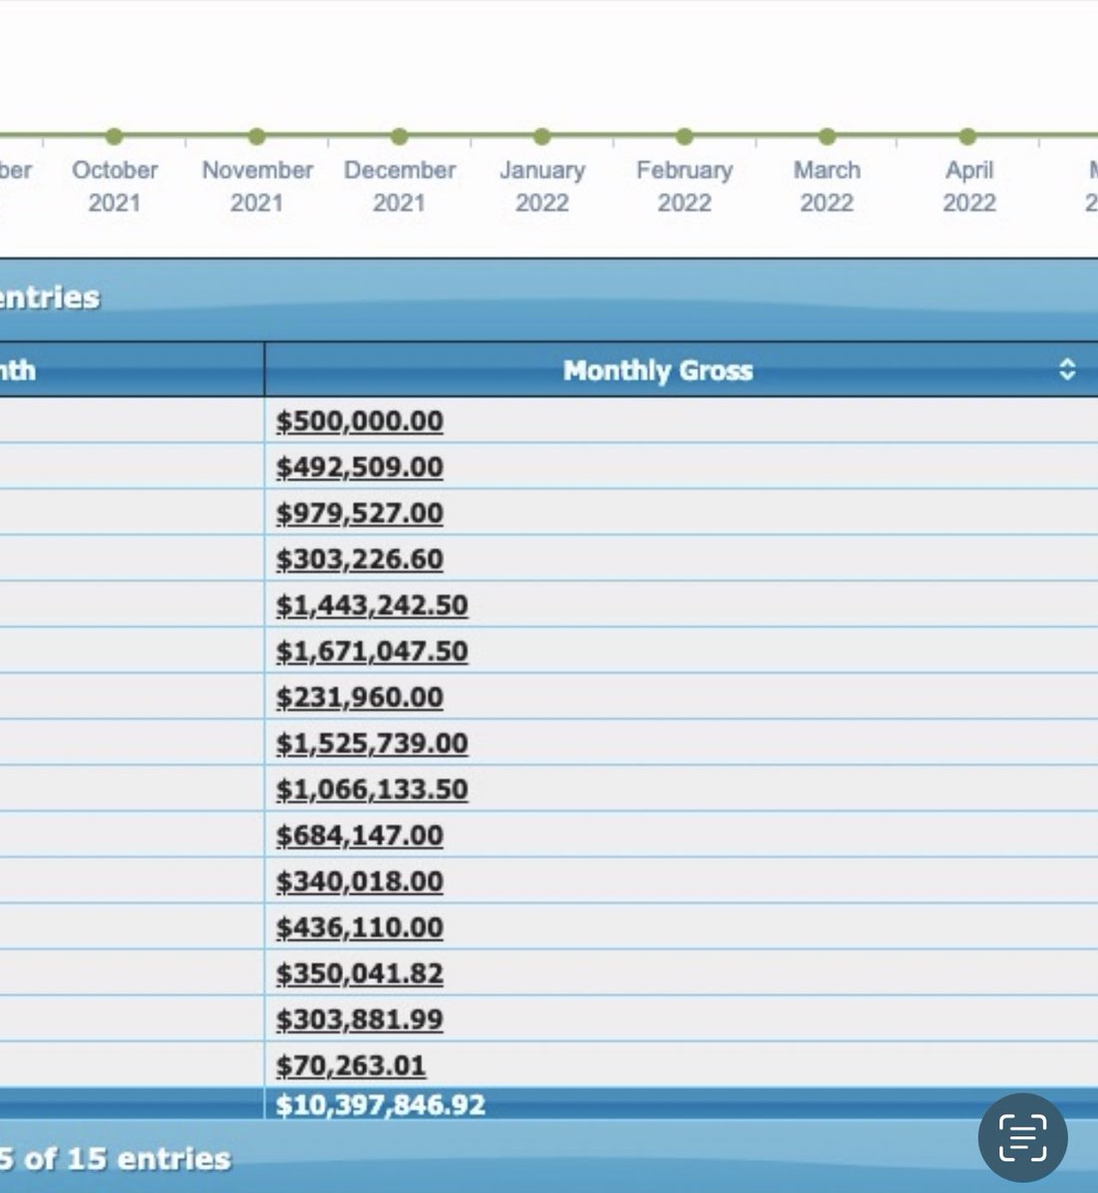Click the Monthly Gross column header
Viewport: 1098px width, 1193px height.
681,370
